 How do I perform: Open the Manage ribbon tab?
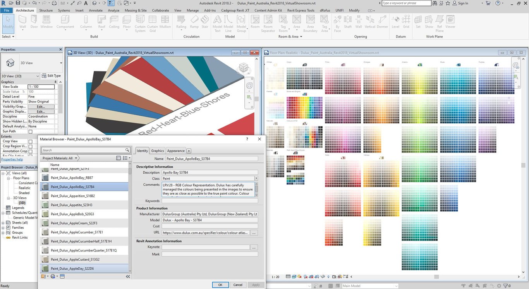coord(192,10)
